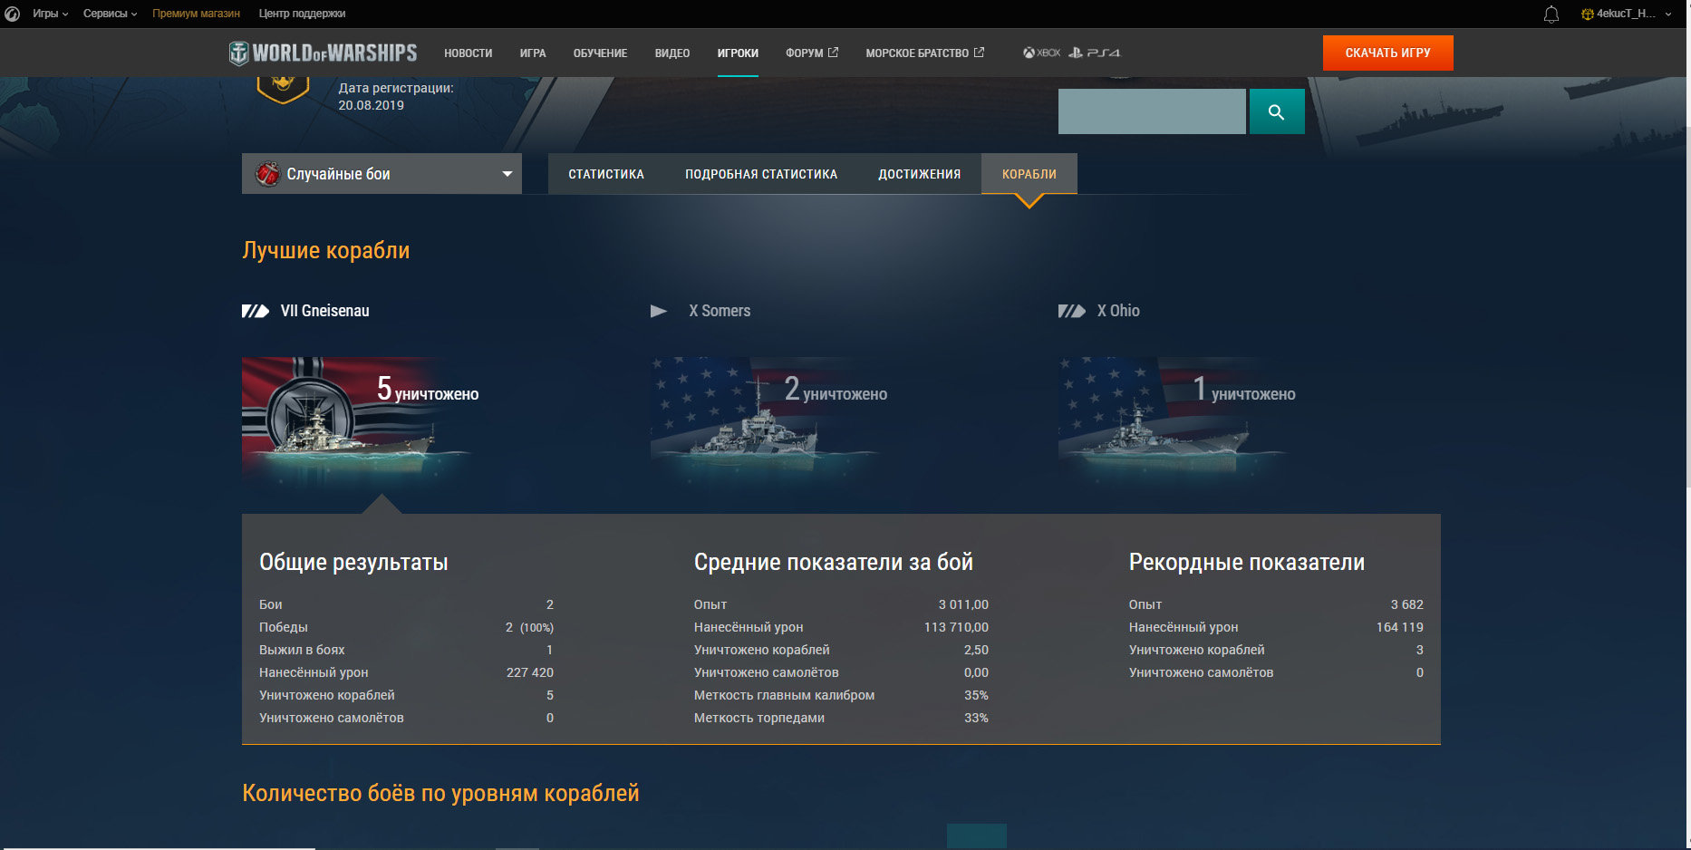Screen dimensions: 1691x850
Task: Open the Премиум магазин link
Action: [x=196, y=14]
